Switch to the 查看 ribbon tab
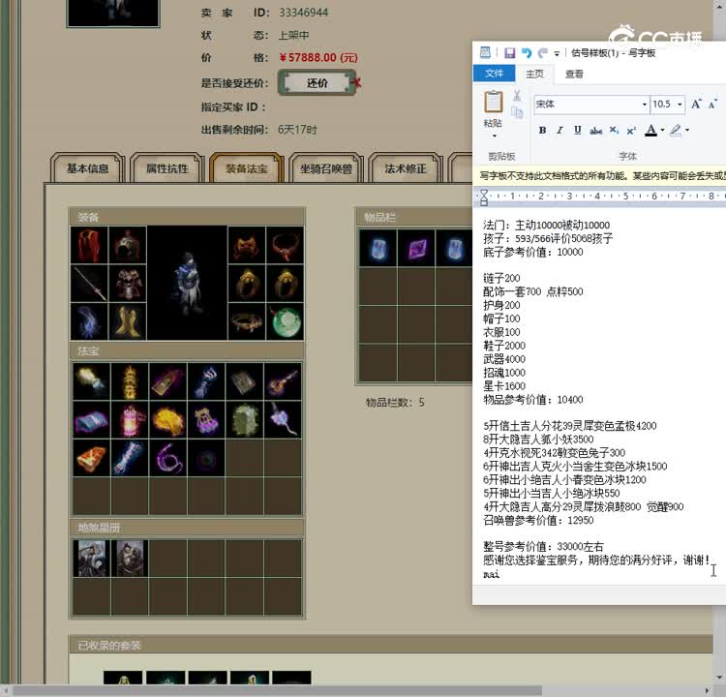 tap(574, 74)
